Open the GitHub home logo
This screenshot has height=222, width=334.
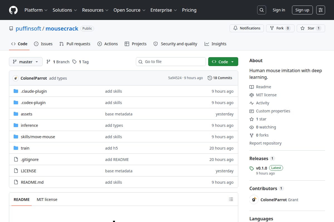[x=13, y=10]
